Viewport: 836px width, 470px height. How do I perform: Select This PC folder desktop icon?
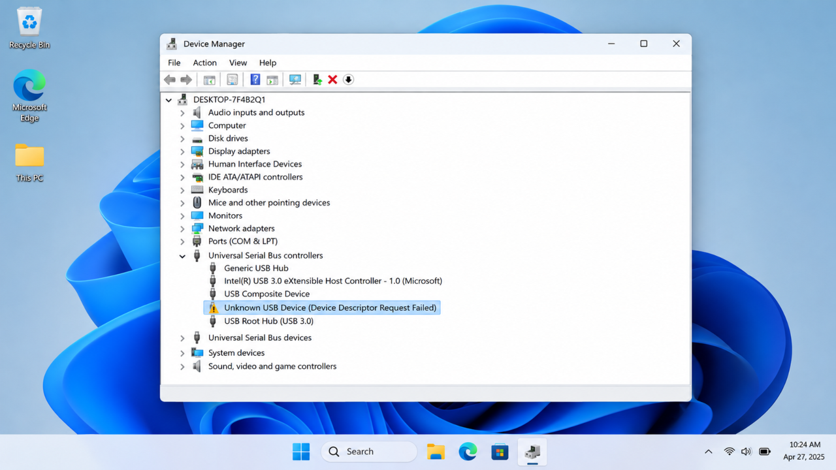point(29,163)
